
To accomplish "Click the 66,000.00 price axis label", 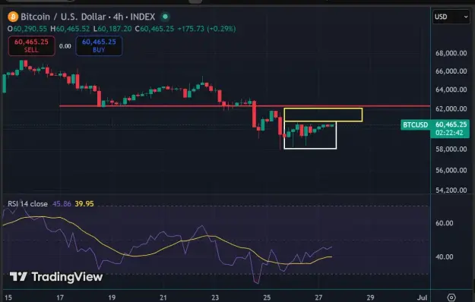I will pyautogui.click(x=451, y=71).
